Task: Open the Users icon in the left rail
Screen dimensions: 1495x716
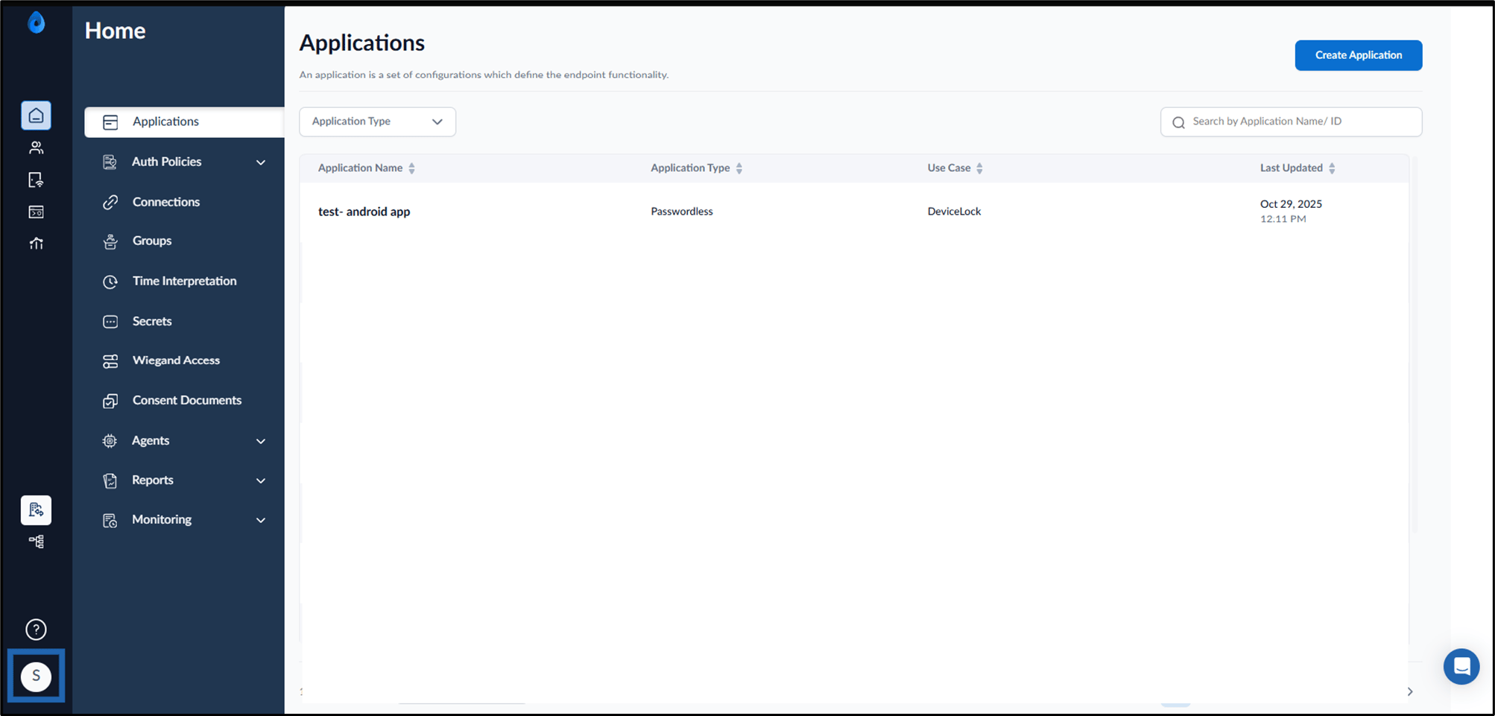Action: pyautogui.click(x=36, y=148)
